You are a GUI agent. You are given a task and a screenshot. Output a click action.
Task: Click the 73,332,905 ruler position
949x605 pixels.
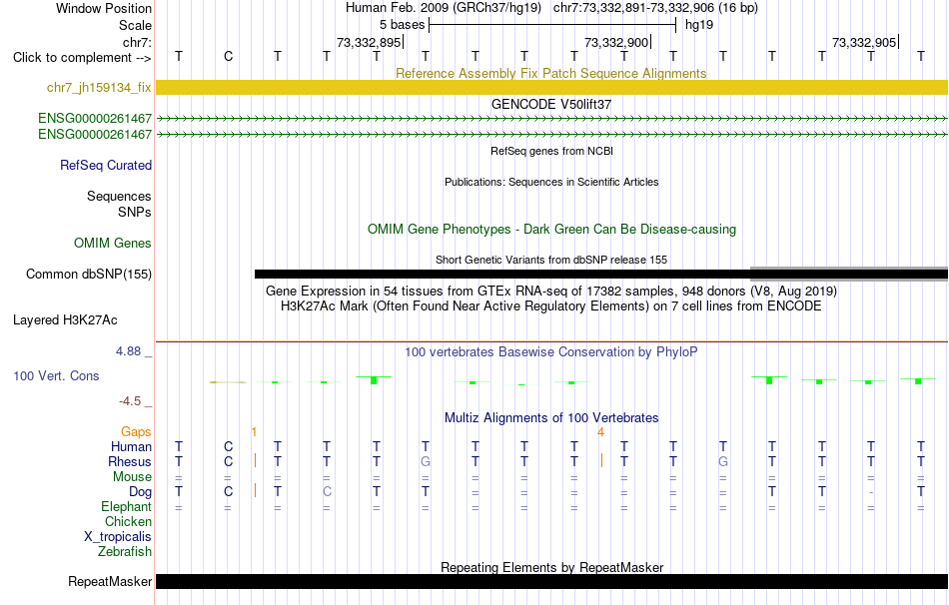(x=864, y=42)
